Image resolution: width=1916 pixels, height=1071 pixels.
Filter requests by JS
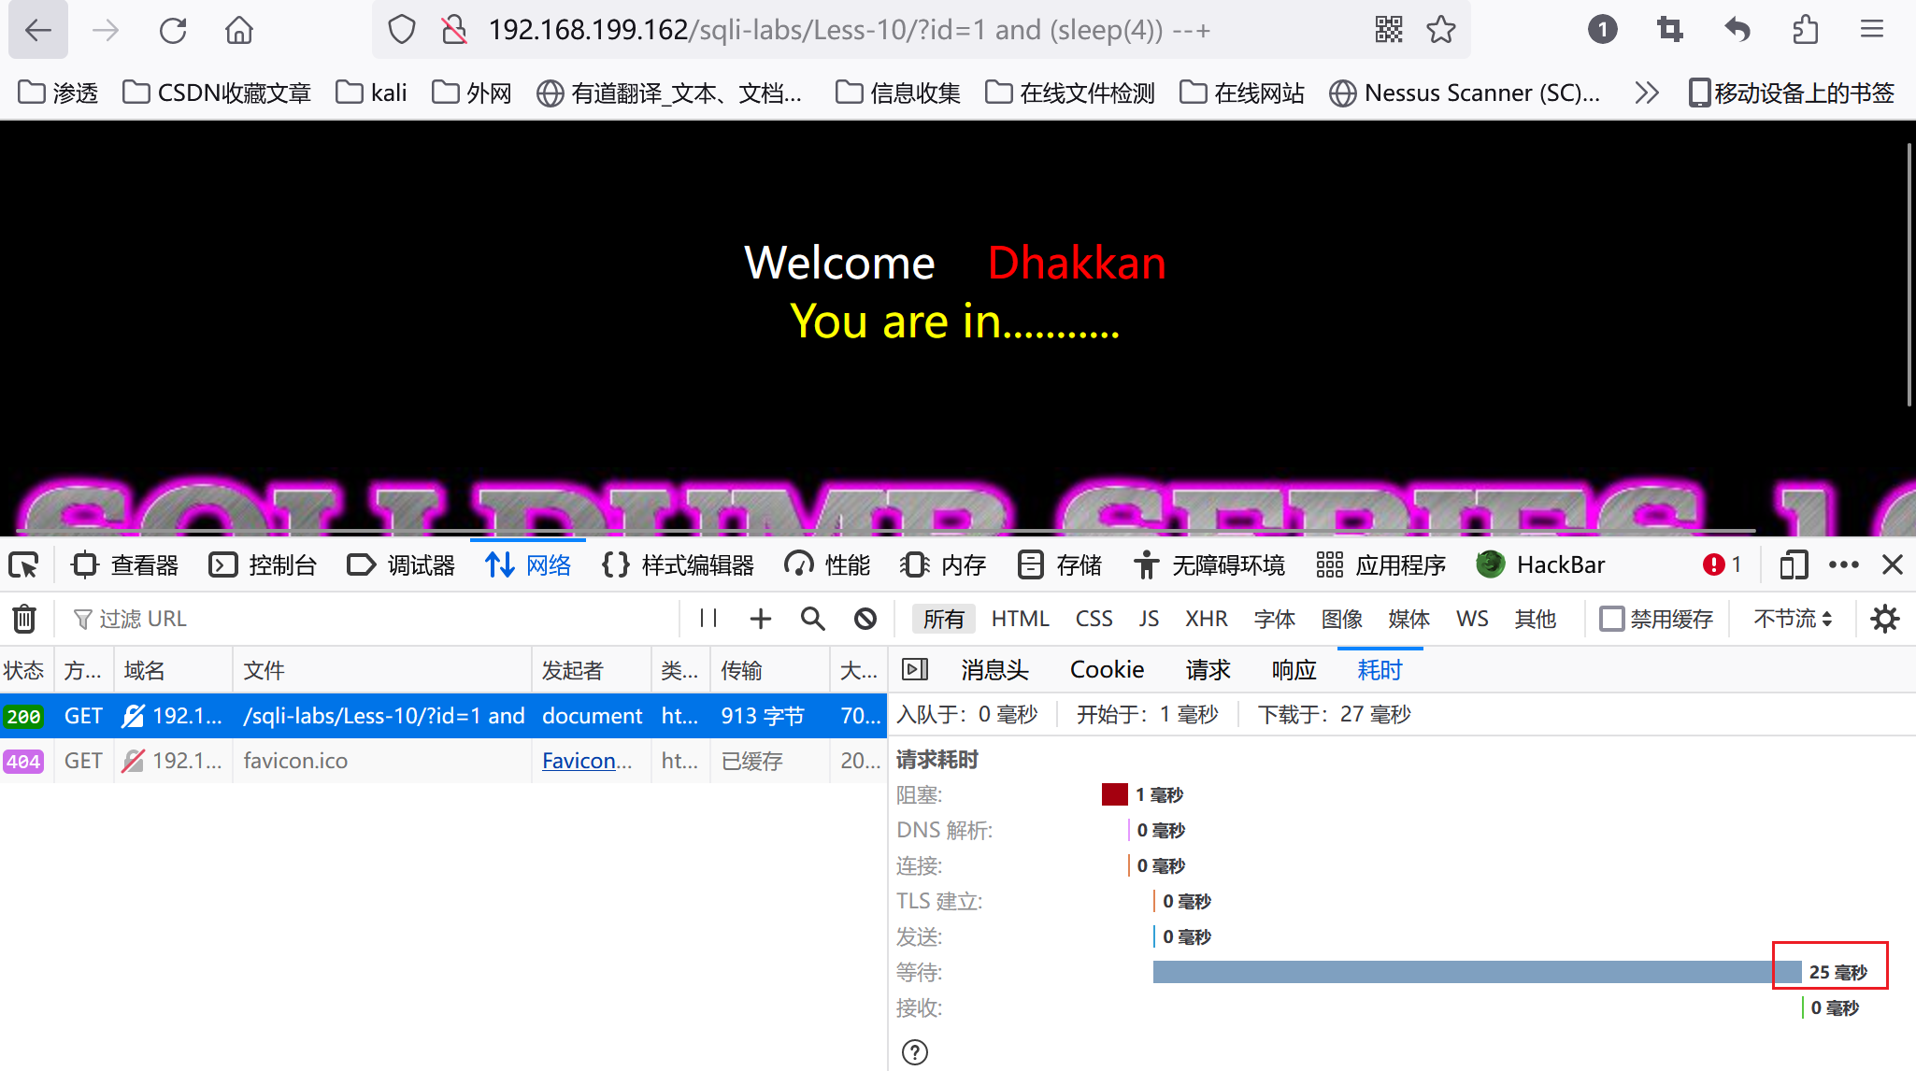1149,619
